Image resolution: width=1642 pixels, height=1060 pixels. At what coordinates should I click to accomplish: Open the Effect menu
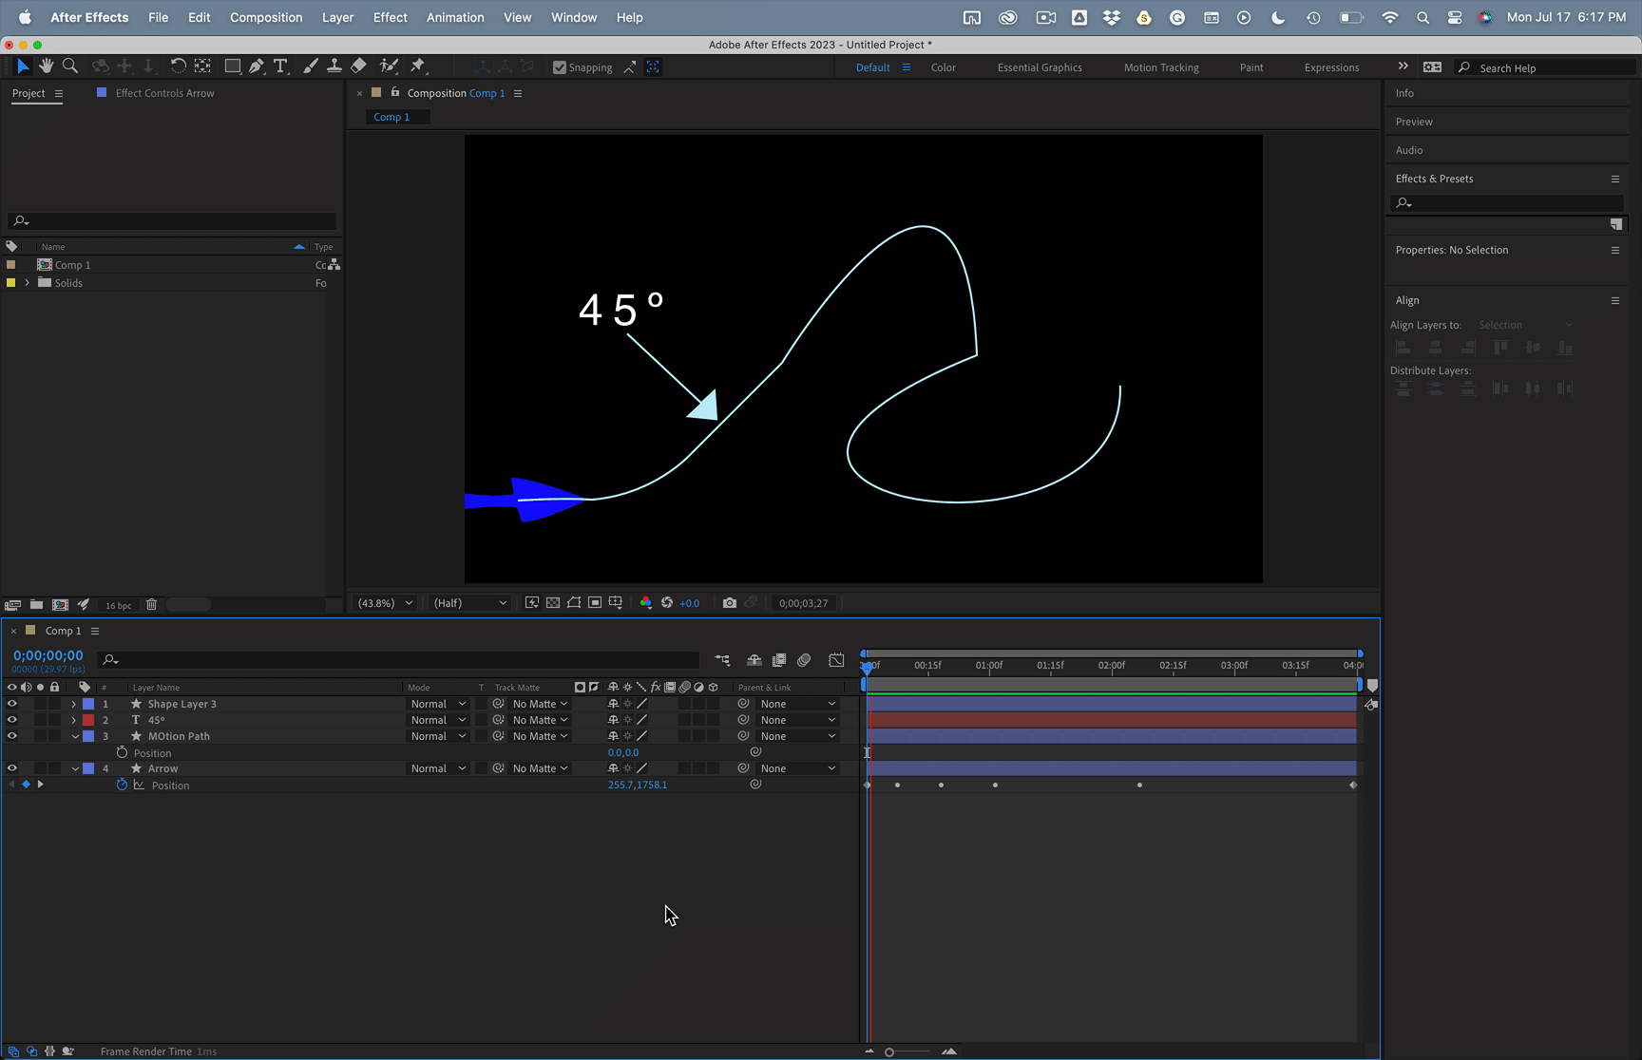(x=390, y=17)
